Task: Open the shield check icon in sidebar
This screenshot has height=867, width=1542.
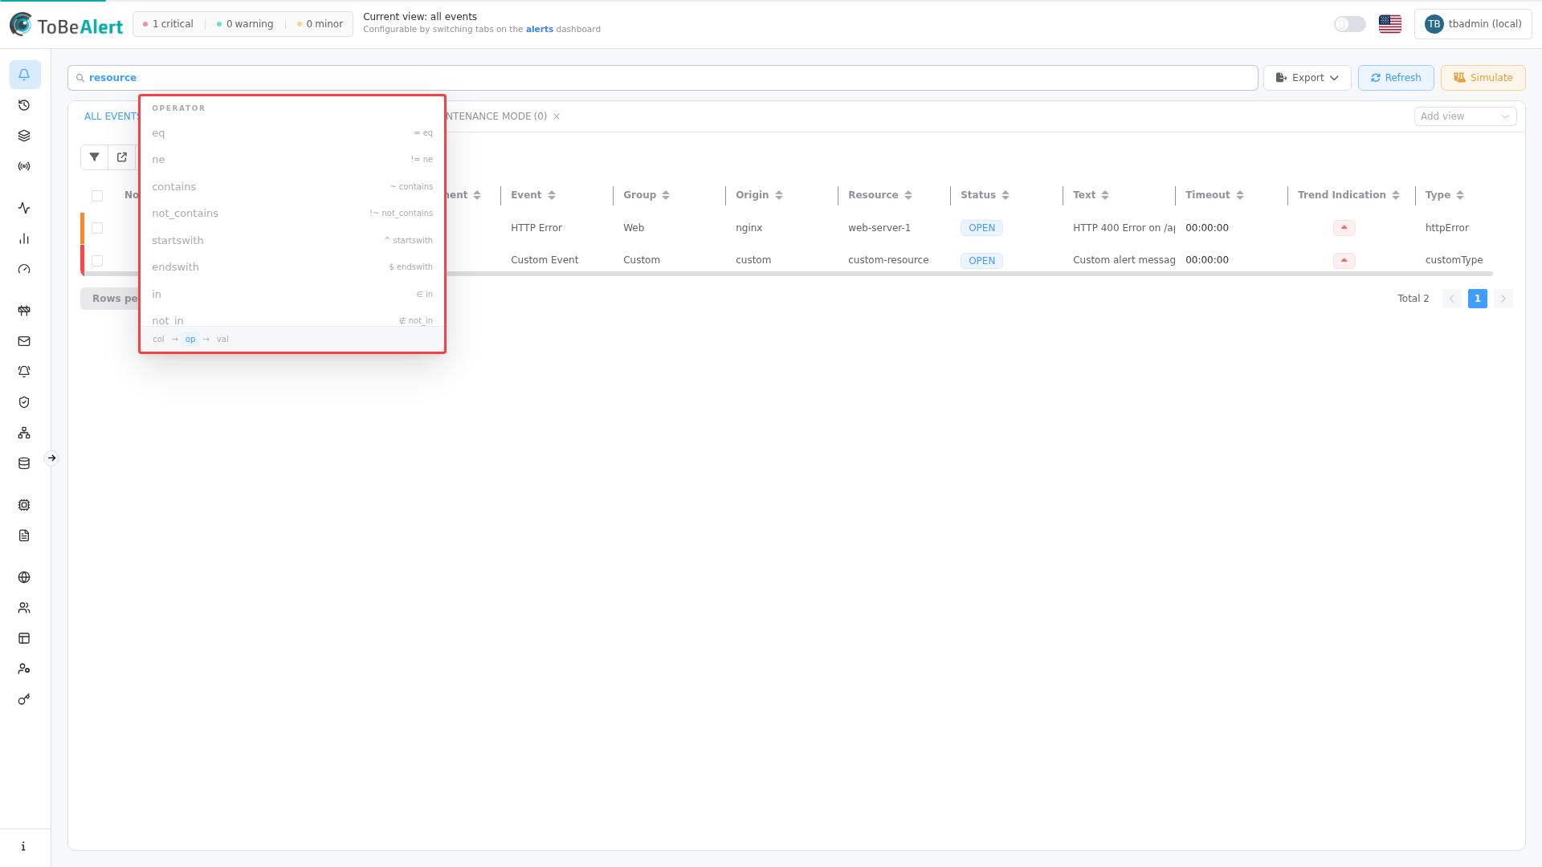Action: (x=24, y=402)
